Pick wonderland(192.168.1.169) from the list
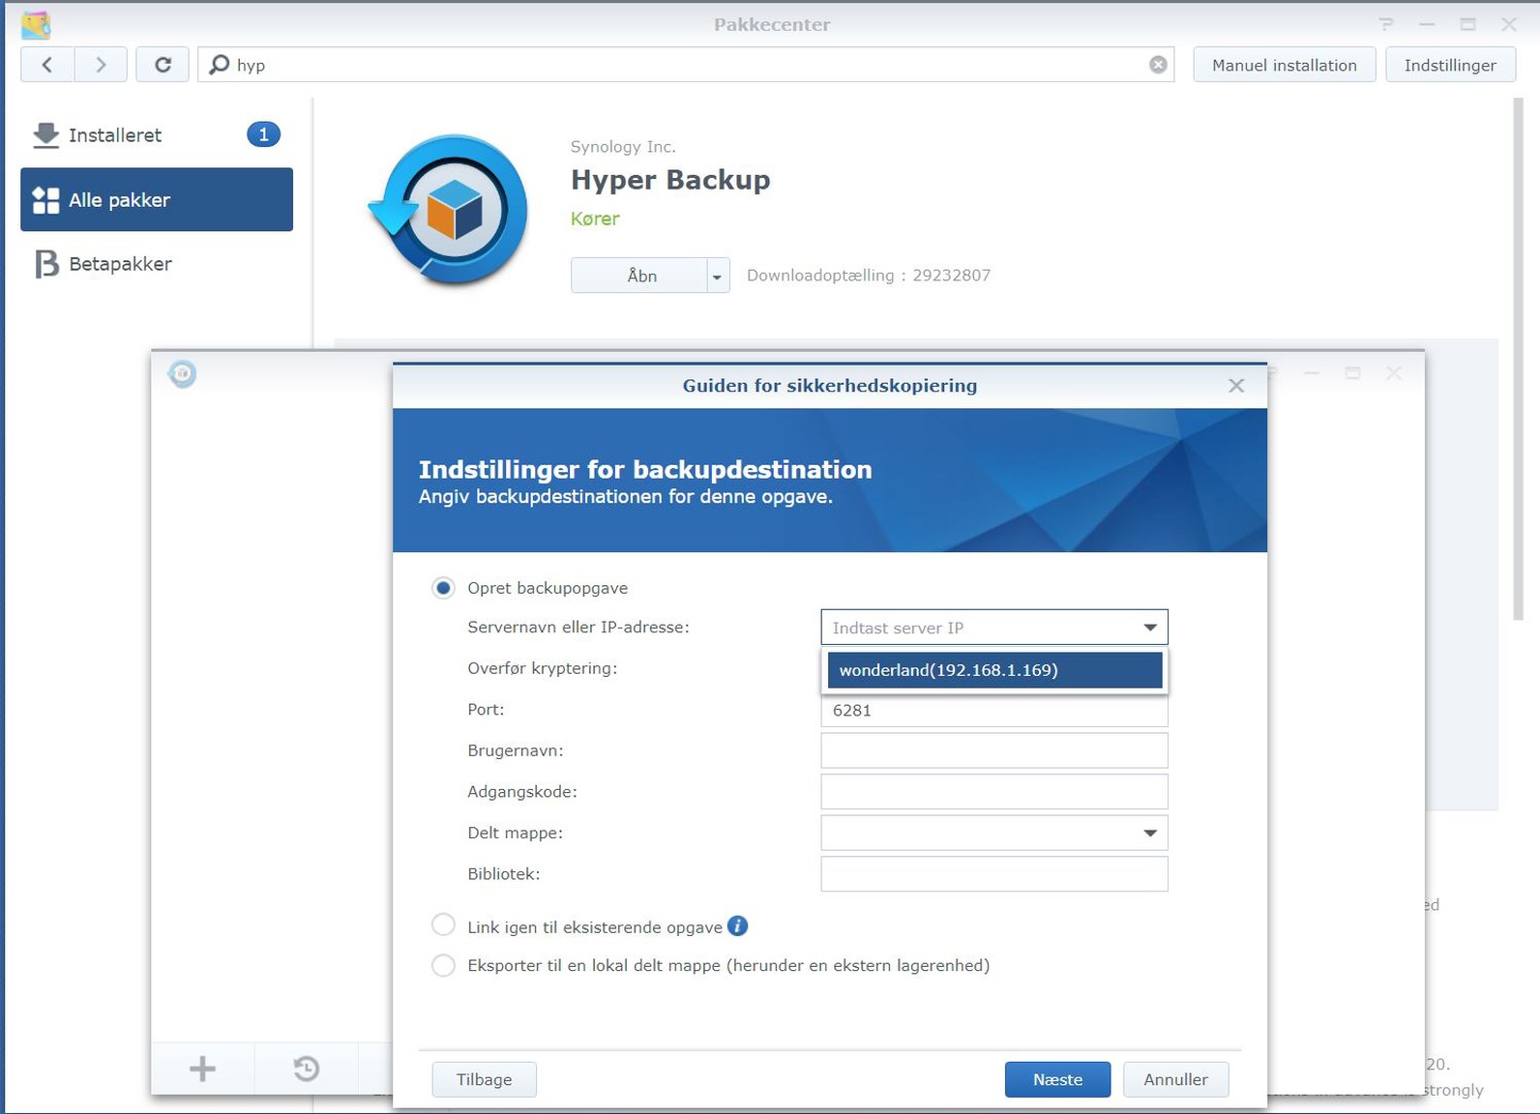The image size is (1540, 1114). pyautogui.click(x=994, y=670)
